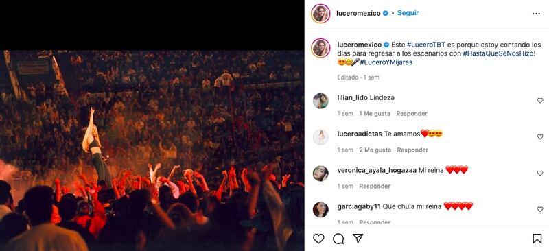Image resolution: width=549 pixels, height=251 pixels.
Task: Reply to veronica_ayala_hogazaa's comment via Responder
Action: (375, 186)
